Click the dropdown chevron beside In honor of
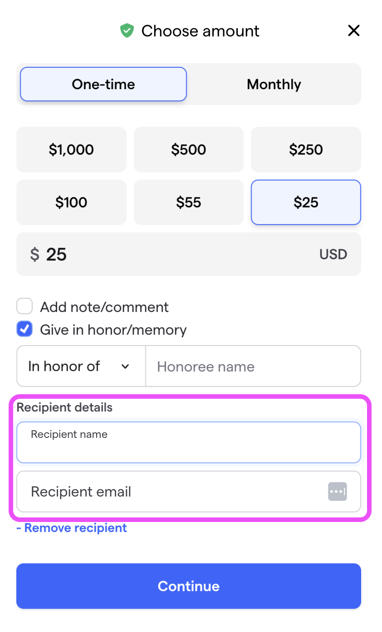 (x=126, y=366)
